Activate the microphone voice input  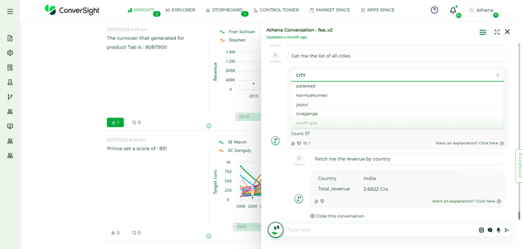498,230
